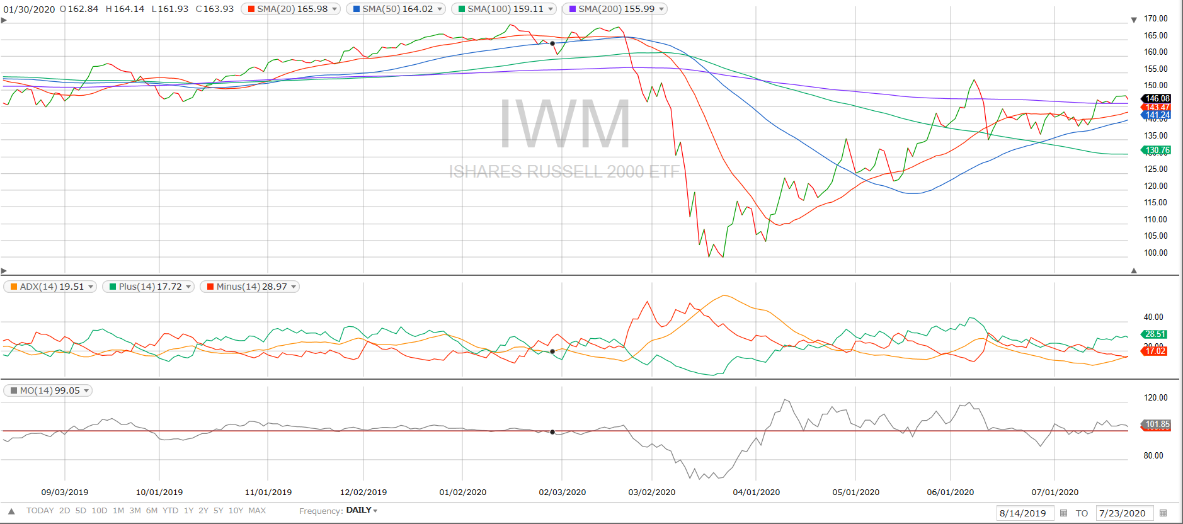Click the red Minus(14) color swatch

click(x=210, y=287)
